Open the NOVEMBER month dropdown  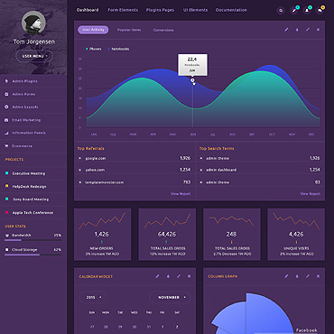pyautogui.click(x=170, y=297)
